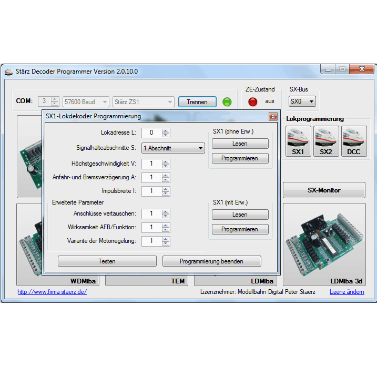Click the Trennen button
This screenshot has height=377, width=377.
point(197,102)
